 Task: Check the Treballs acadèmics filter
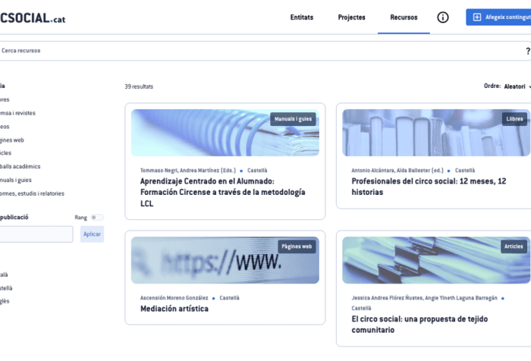point(20,166)
